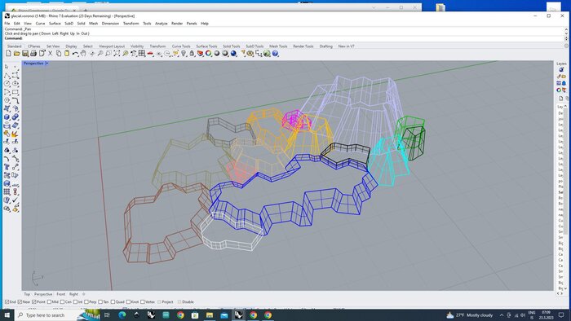Click the Undo arrow icon
This screenshot has width=571, height=321.
pos(75,54)
